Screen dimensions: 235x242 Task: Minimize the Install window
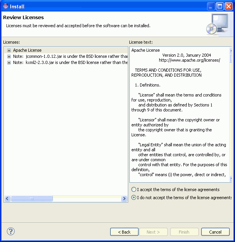[211, 7]
